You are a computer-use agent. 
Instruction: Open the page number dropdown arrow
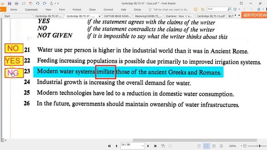tap(143, 146)
